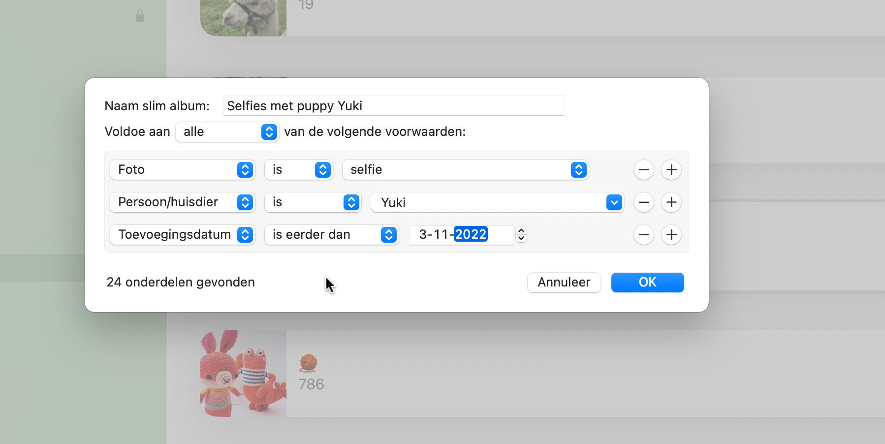Open the Persoon/huisdier criteria dropdown
This screenshot has width=885, height=444.
[x=182, y=202]
